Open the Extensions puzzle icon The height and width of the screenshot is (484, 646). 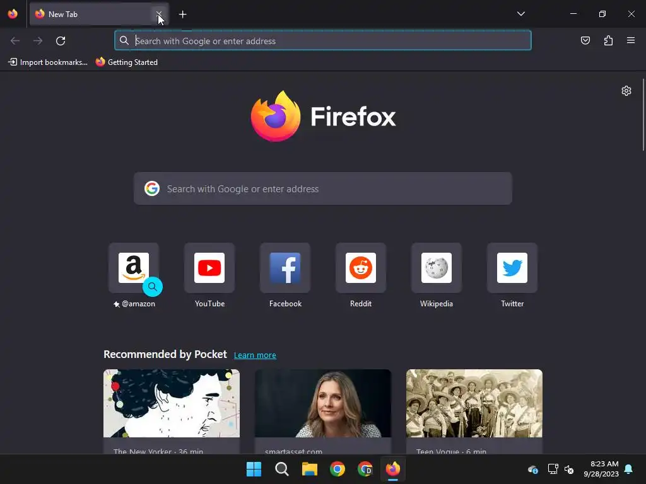click(x=608, y=40)
